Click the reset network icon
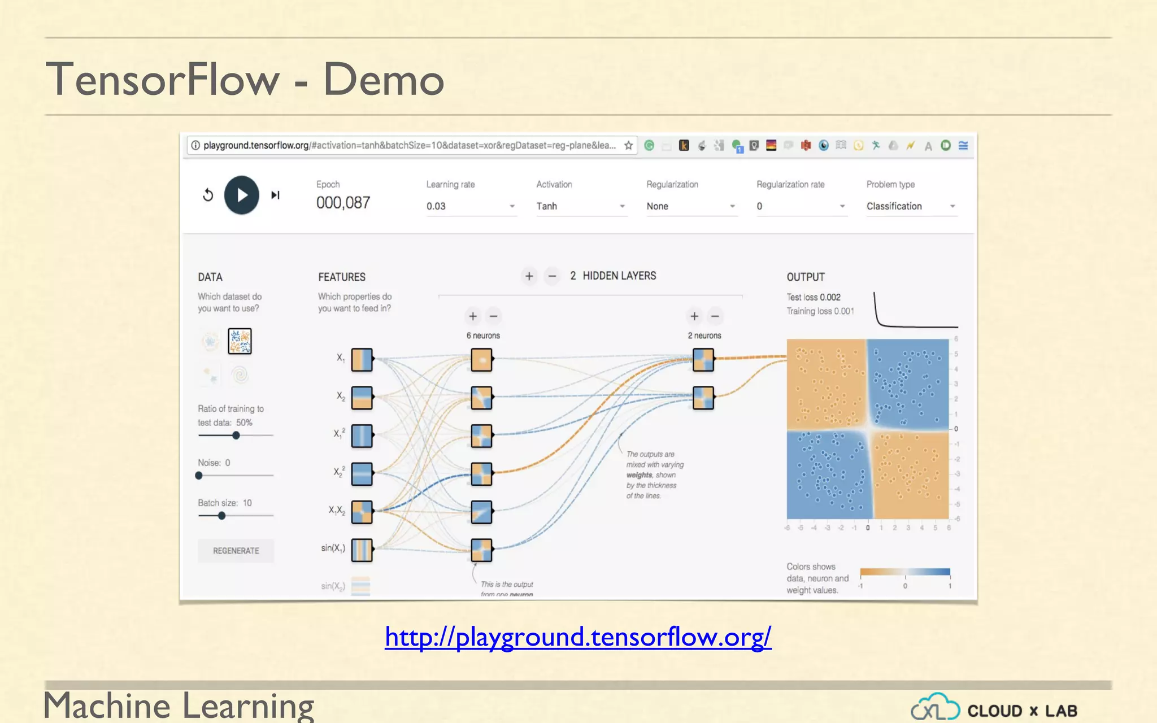Screen dimensions: 1157x723 (208, 195)
